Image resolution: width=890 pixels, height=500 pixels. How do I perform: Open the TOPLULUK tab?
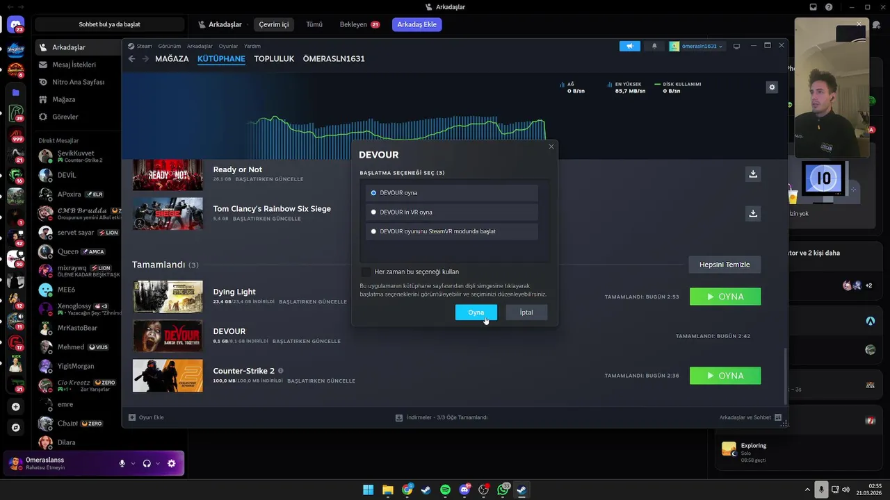tap(274, 59)
